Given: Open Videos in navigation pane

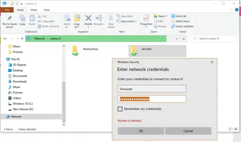Looking at the screenshot, I should click(14, 98).
